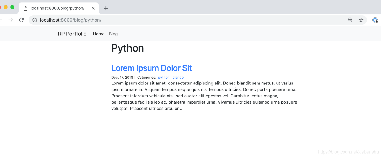
Task: Open the zoom magnifier icon
Action: point(350,20)
